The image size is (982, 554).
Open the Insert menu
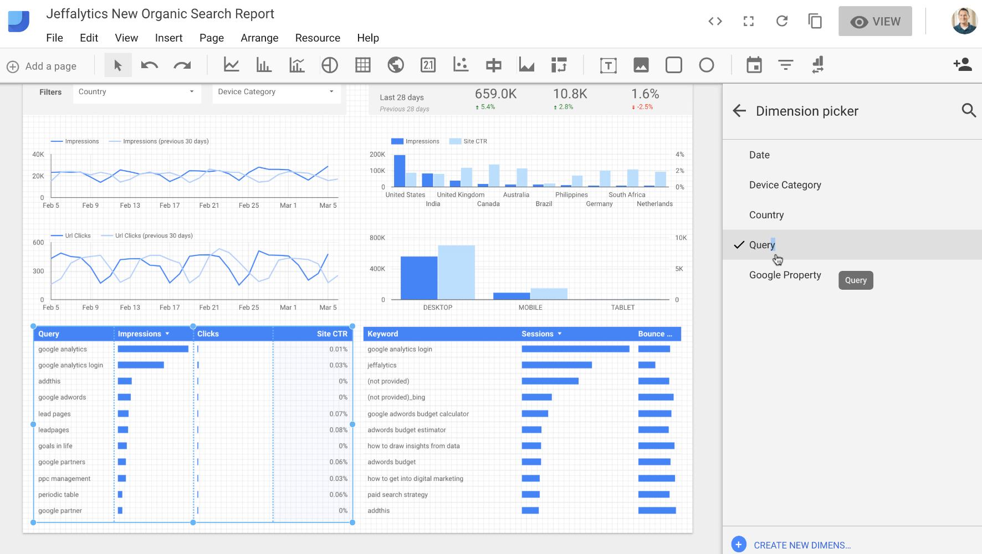168,38
